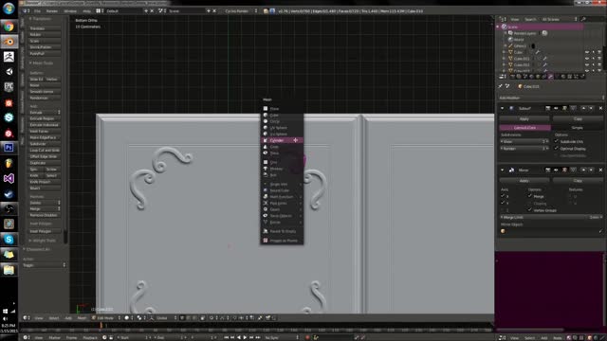Click the timeline Play button

pyautogui.click(x=245, y=337)
